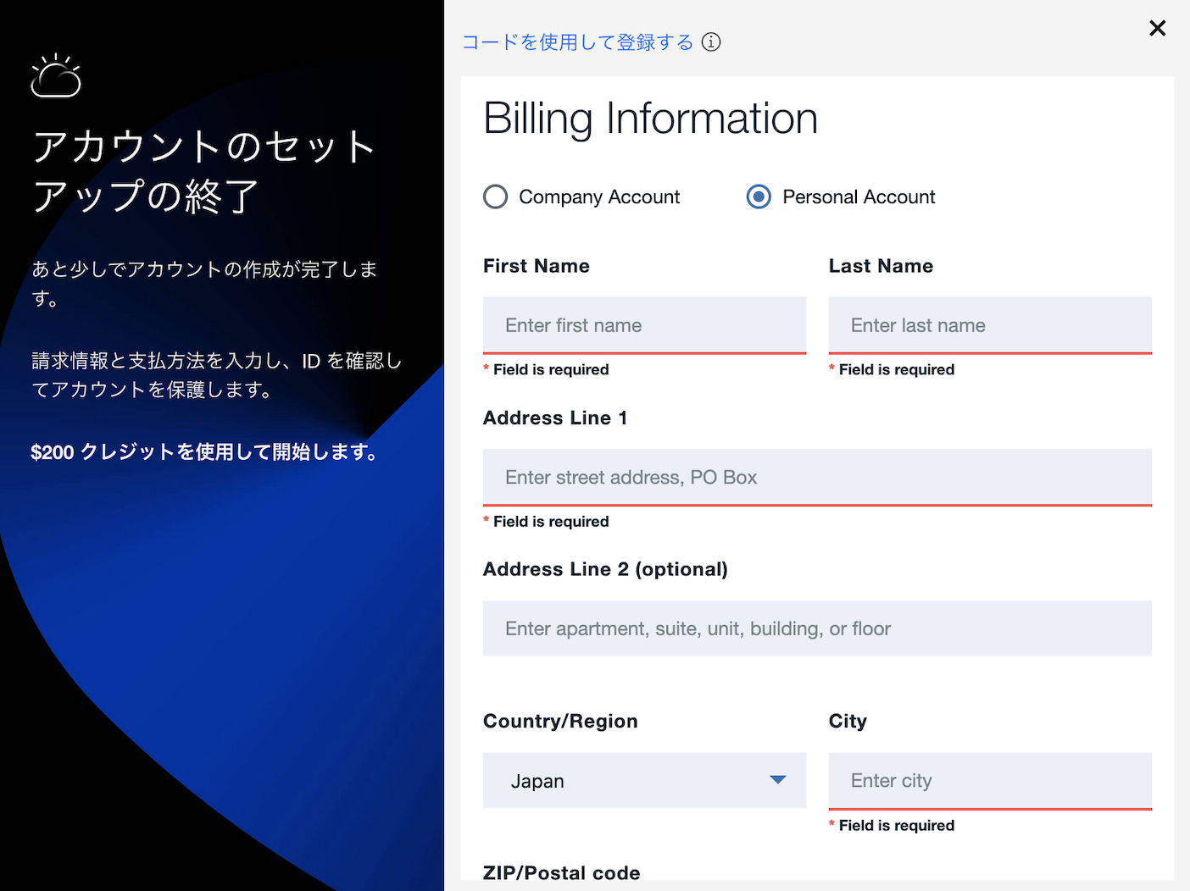The image size is (1190, 891).
Task: Select the Company Account radio button
Action: click(x=495, y=196)
